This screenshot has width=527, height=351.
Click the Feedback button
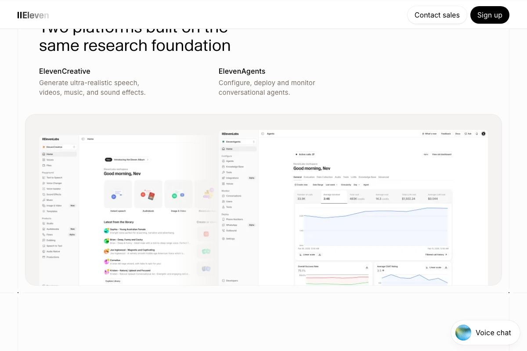pos(446,133)
